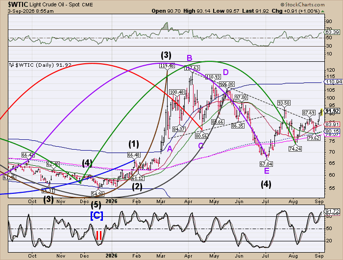Select the 67.04 low price label
Screen dimensions: 343x260
coord(266,164)
